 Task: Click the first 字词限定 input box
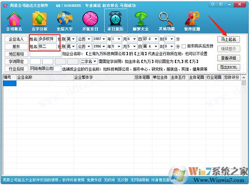36,61
